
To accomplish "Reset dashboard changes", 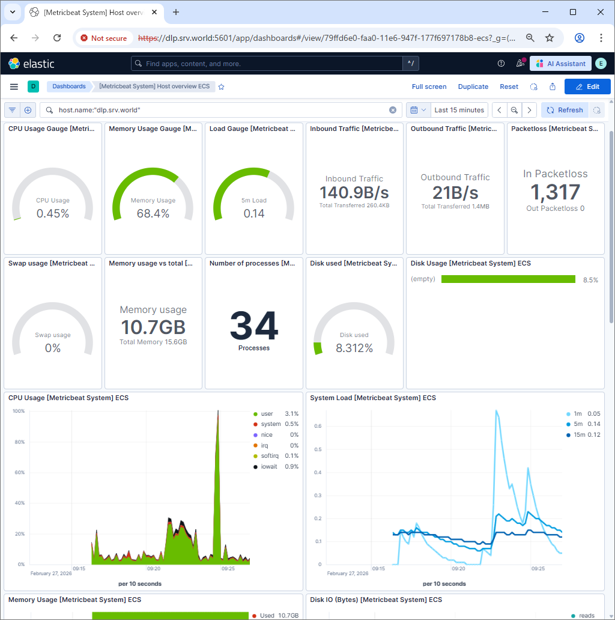I will tap(509, 87).
